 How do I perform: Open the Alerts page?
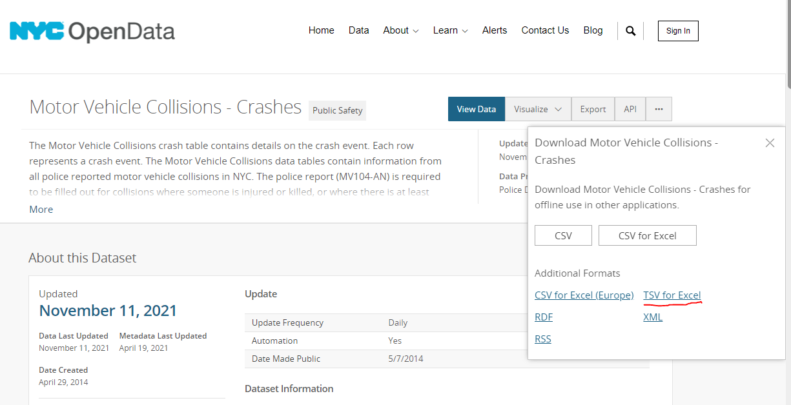[x=495, y=30]
